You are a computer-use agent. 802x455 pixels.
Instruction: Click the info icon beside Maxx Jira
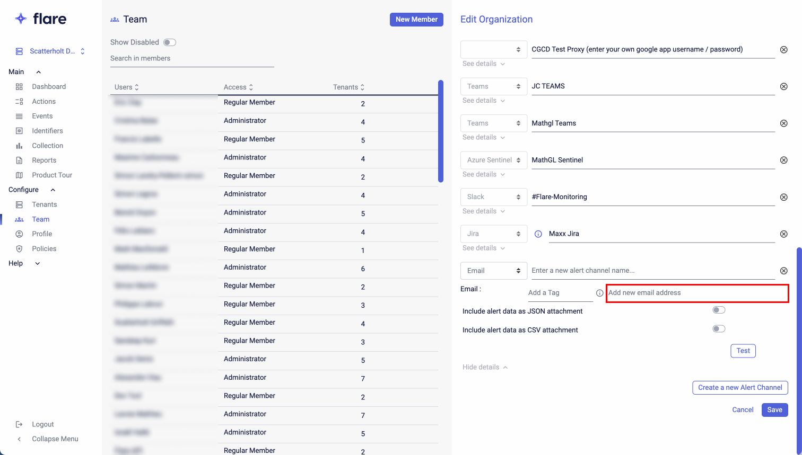(x=538, y=234)
